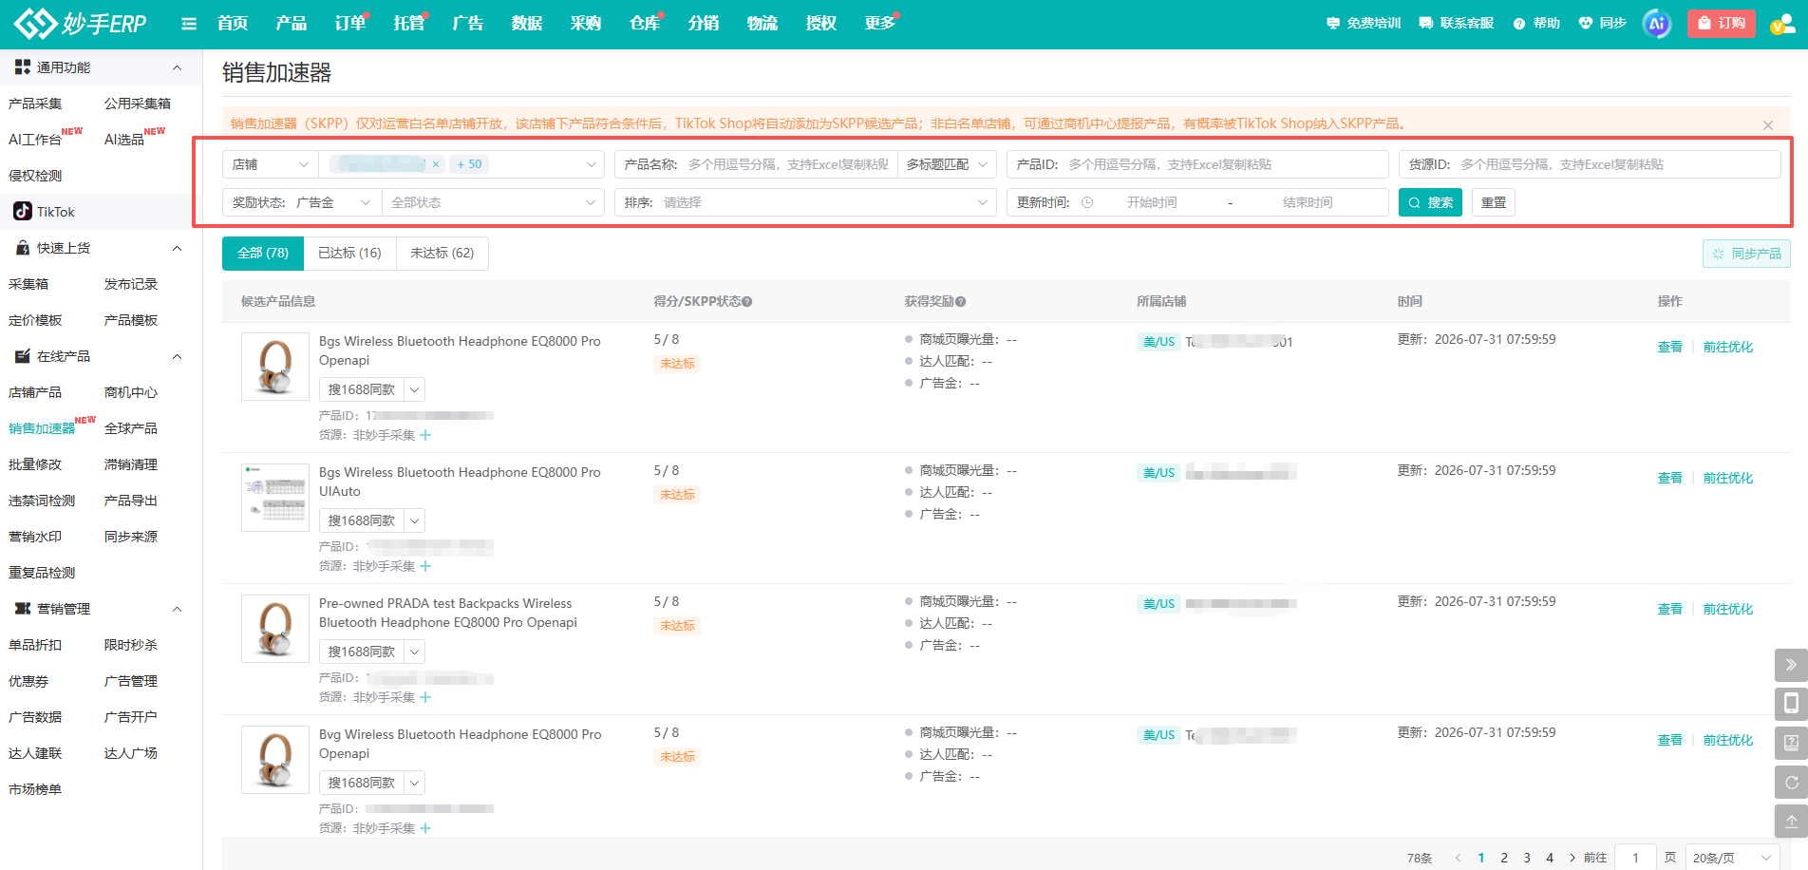1808x870 pixels.
Task: Click the 妙手ERP logo
Action: tap(81, 23)
